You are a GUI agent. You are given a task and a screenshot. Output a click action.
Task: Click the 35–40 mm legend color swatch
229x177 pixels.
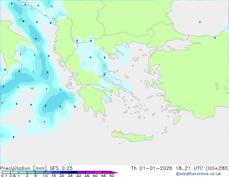coord(89,172)
